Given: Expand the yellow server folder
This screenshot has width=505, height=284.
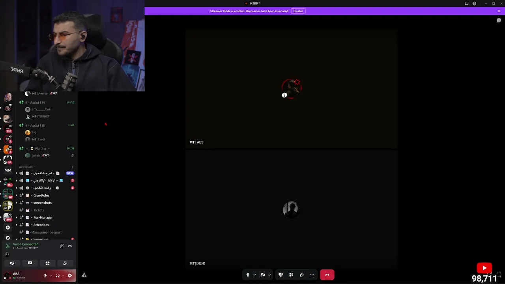Looking at the screenshot, I should [x=7, y=206].
